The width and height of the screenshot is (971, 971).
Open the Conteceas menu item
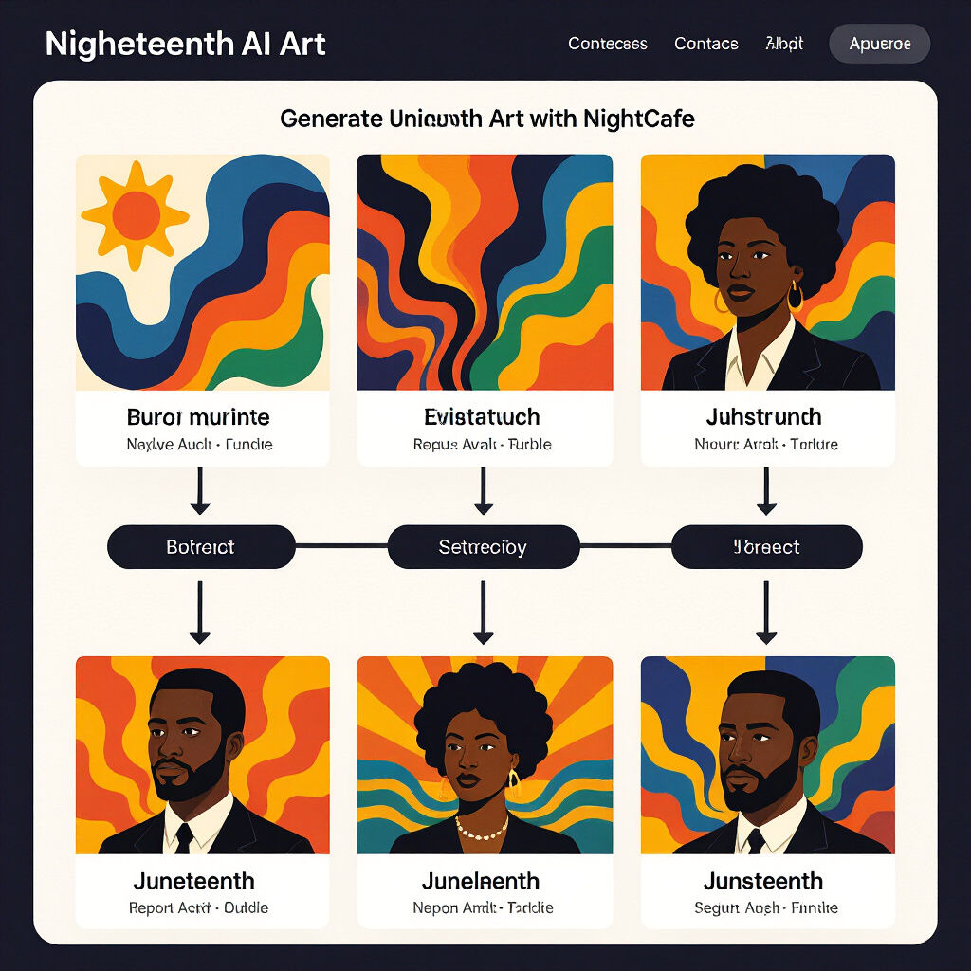coord(608,44)
